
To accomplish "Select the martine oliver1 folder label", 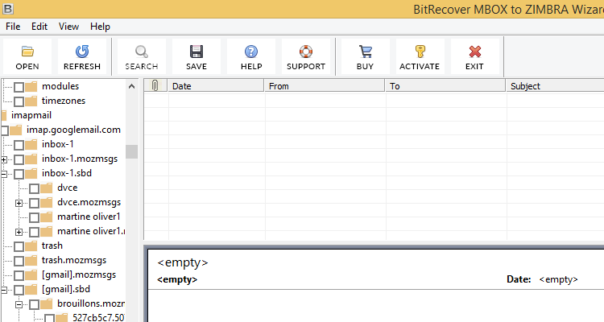I will (x=89, y=217).
